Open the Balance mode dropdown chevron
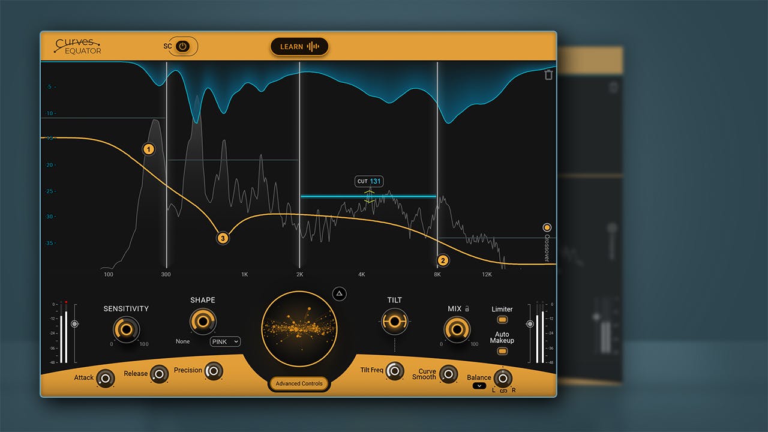Screen dimensions: 768x432 pyautogui.click(x=479, y=386)
